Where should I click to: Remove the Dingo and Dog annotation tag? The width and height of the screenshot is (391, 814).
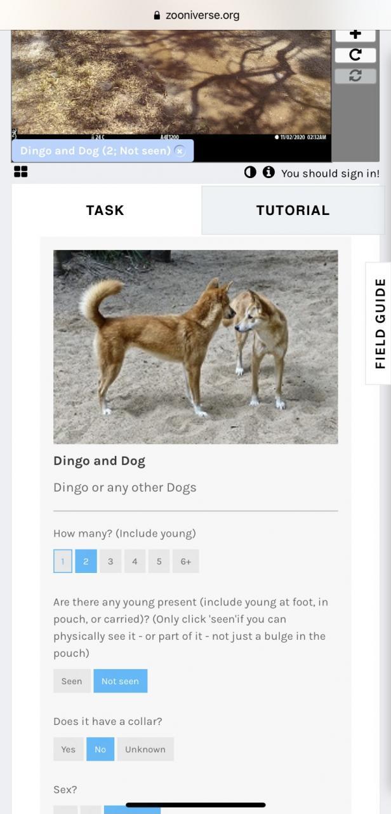point(180,151)
